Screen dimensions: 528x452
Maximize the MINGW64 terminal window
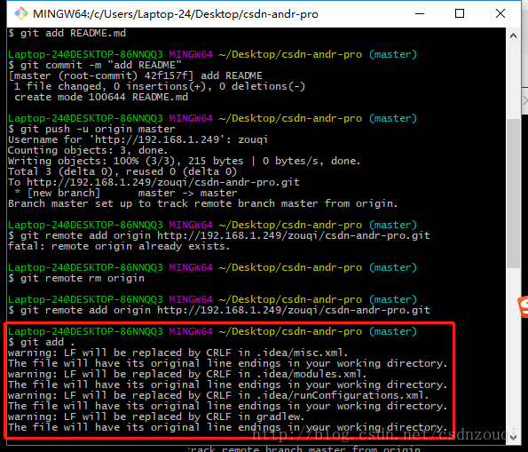(460, 13)
